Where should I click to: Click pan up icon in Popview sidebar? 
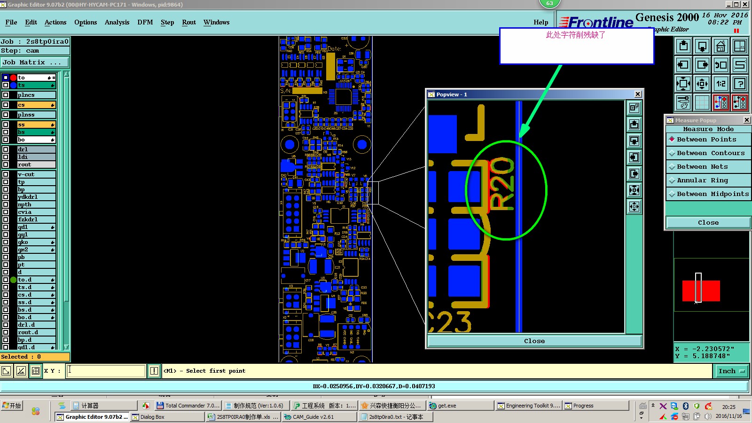tap(634, 125)
